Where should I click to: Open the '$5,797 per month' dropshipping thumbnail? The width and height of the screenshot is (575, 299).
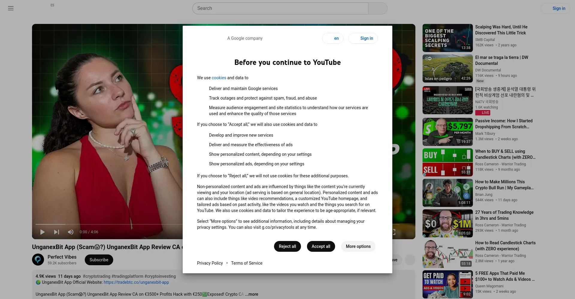point(448,132)
